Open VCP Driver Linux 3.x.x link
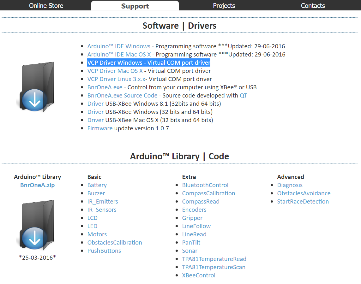This screenshot has width=361, height=284. pyautogui.click(x=116, y=79)
